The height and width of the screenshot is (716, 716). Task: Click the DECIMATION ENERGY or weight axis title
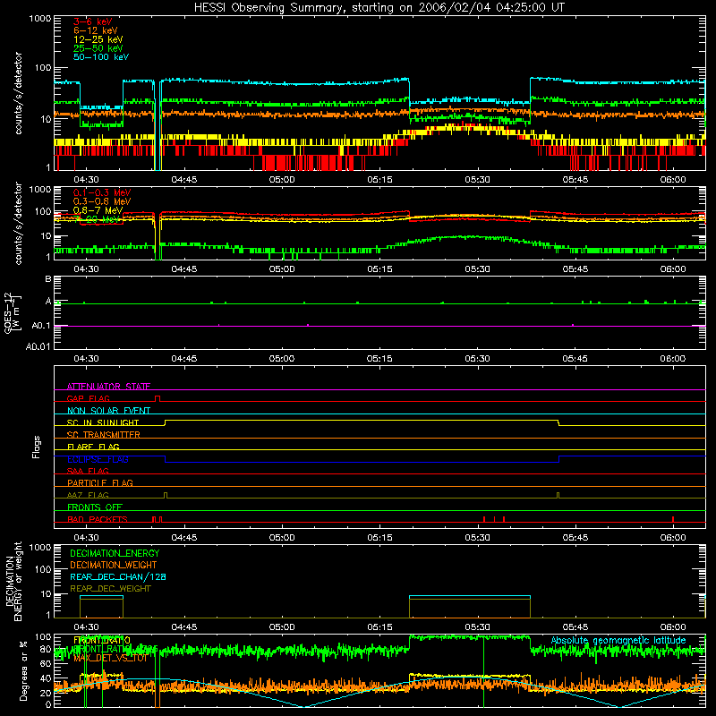(x=13, y=581)
